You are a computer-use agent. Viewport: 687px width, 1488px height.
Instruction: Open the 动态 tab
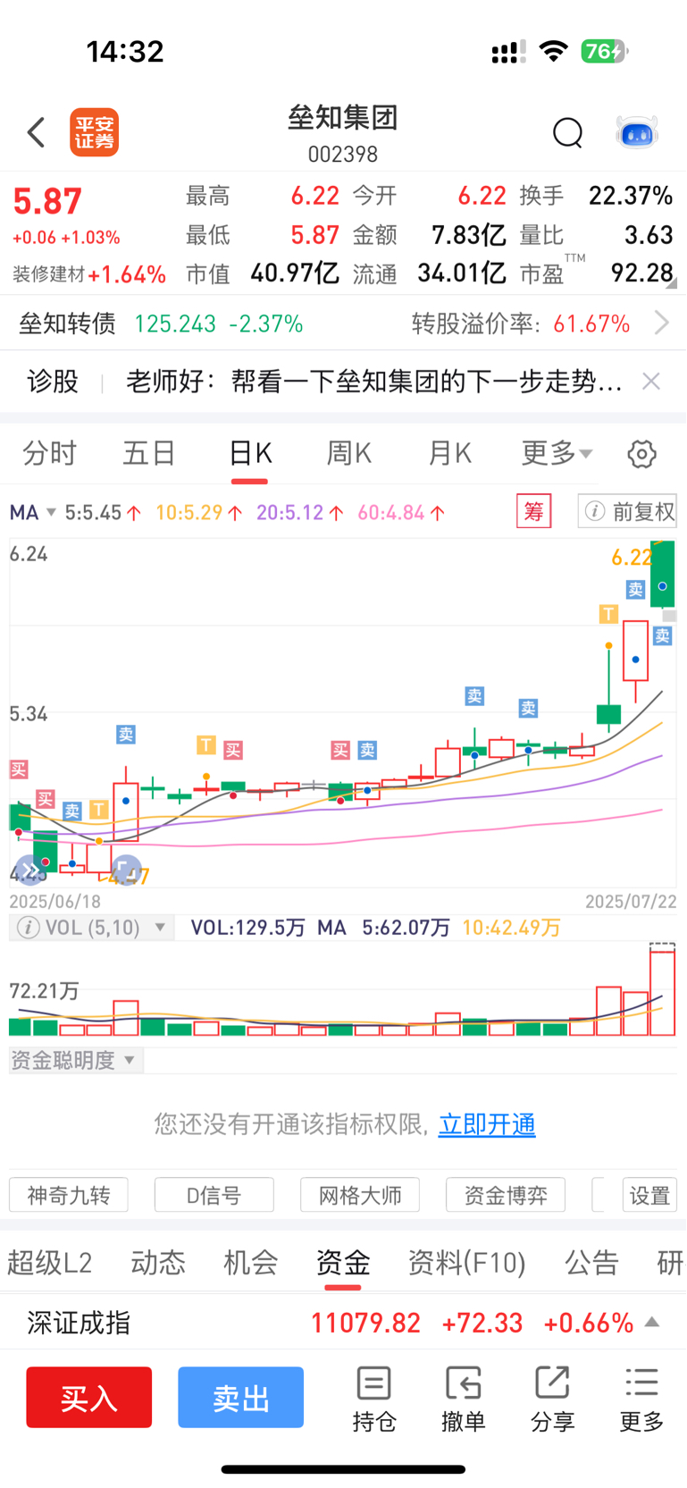(x=158, y=1262)
